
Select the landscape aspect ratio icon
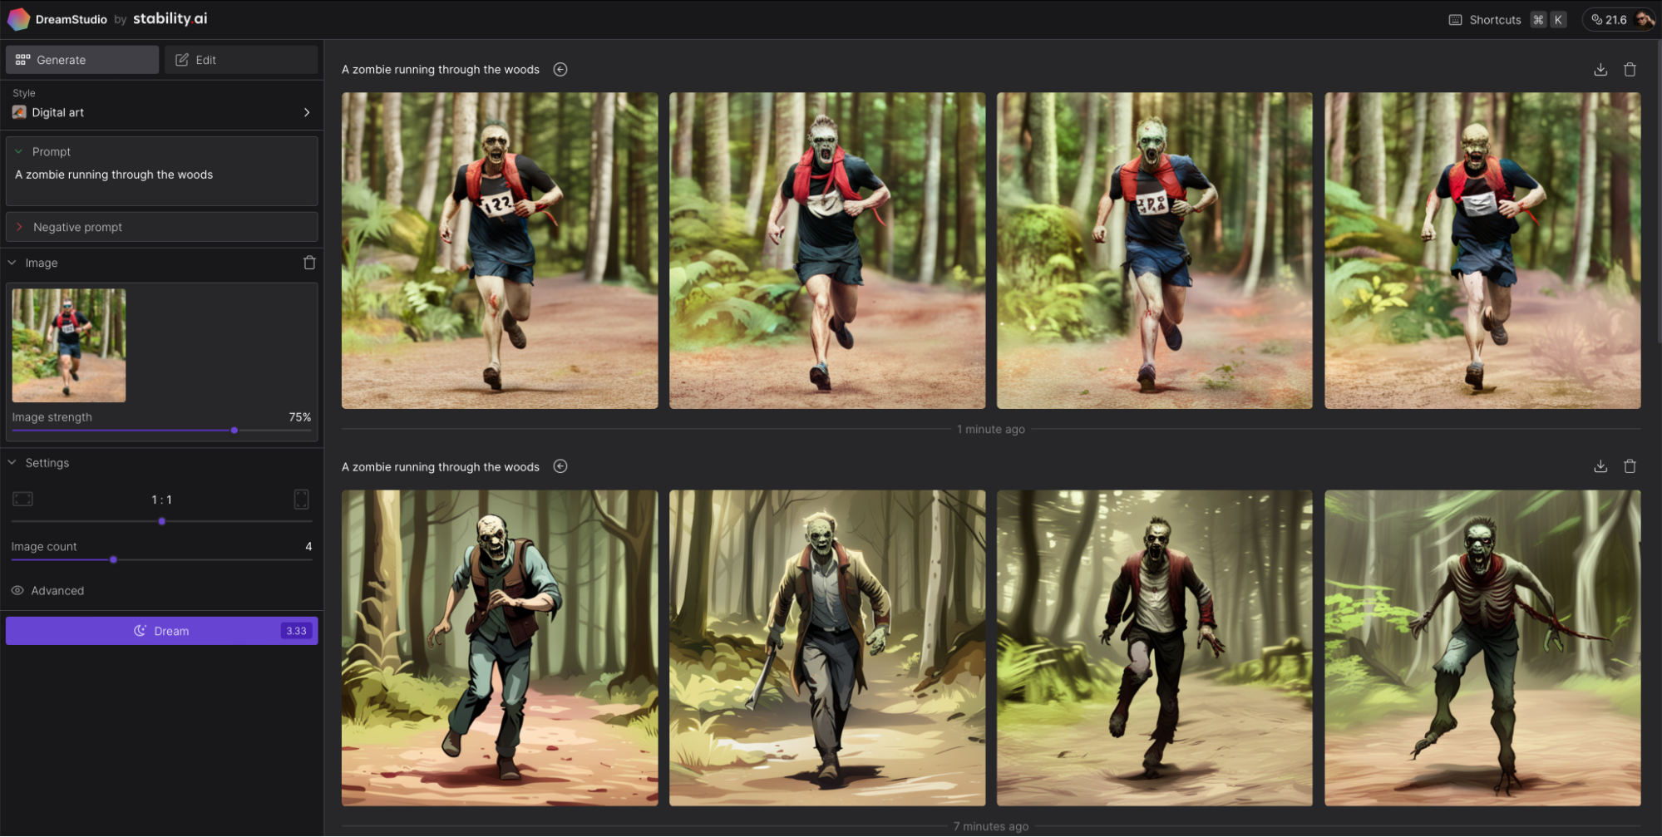[22, 499]
